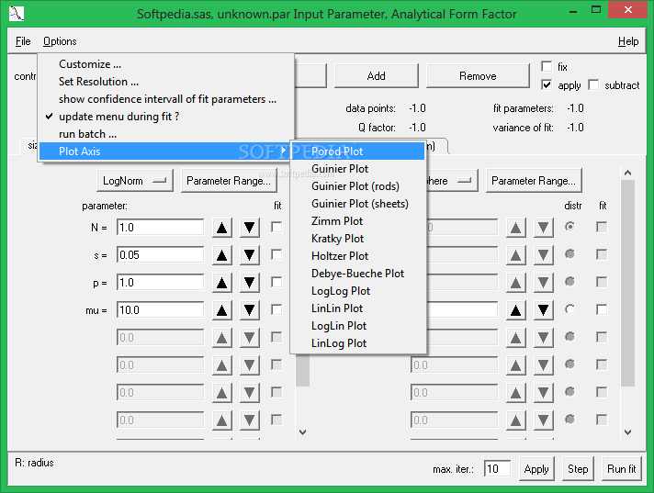Viewport: 654px width, 493px height.
Task: Open Parameter Range... next to LogNorm
Action: [x=229, y=181]
